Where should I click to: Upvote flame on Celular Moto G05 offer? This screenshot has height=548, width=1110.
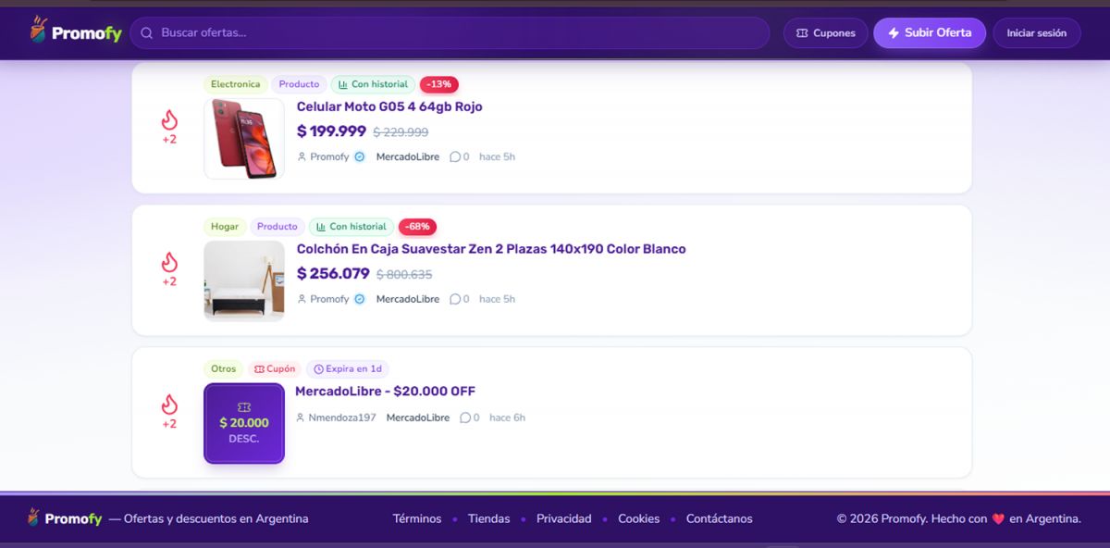169,120
